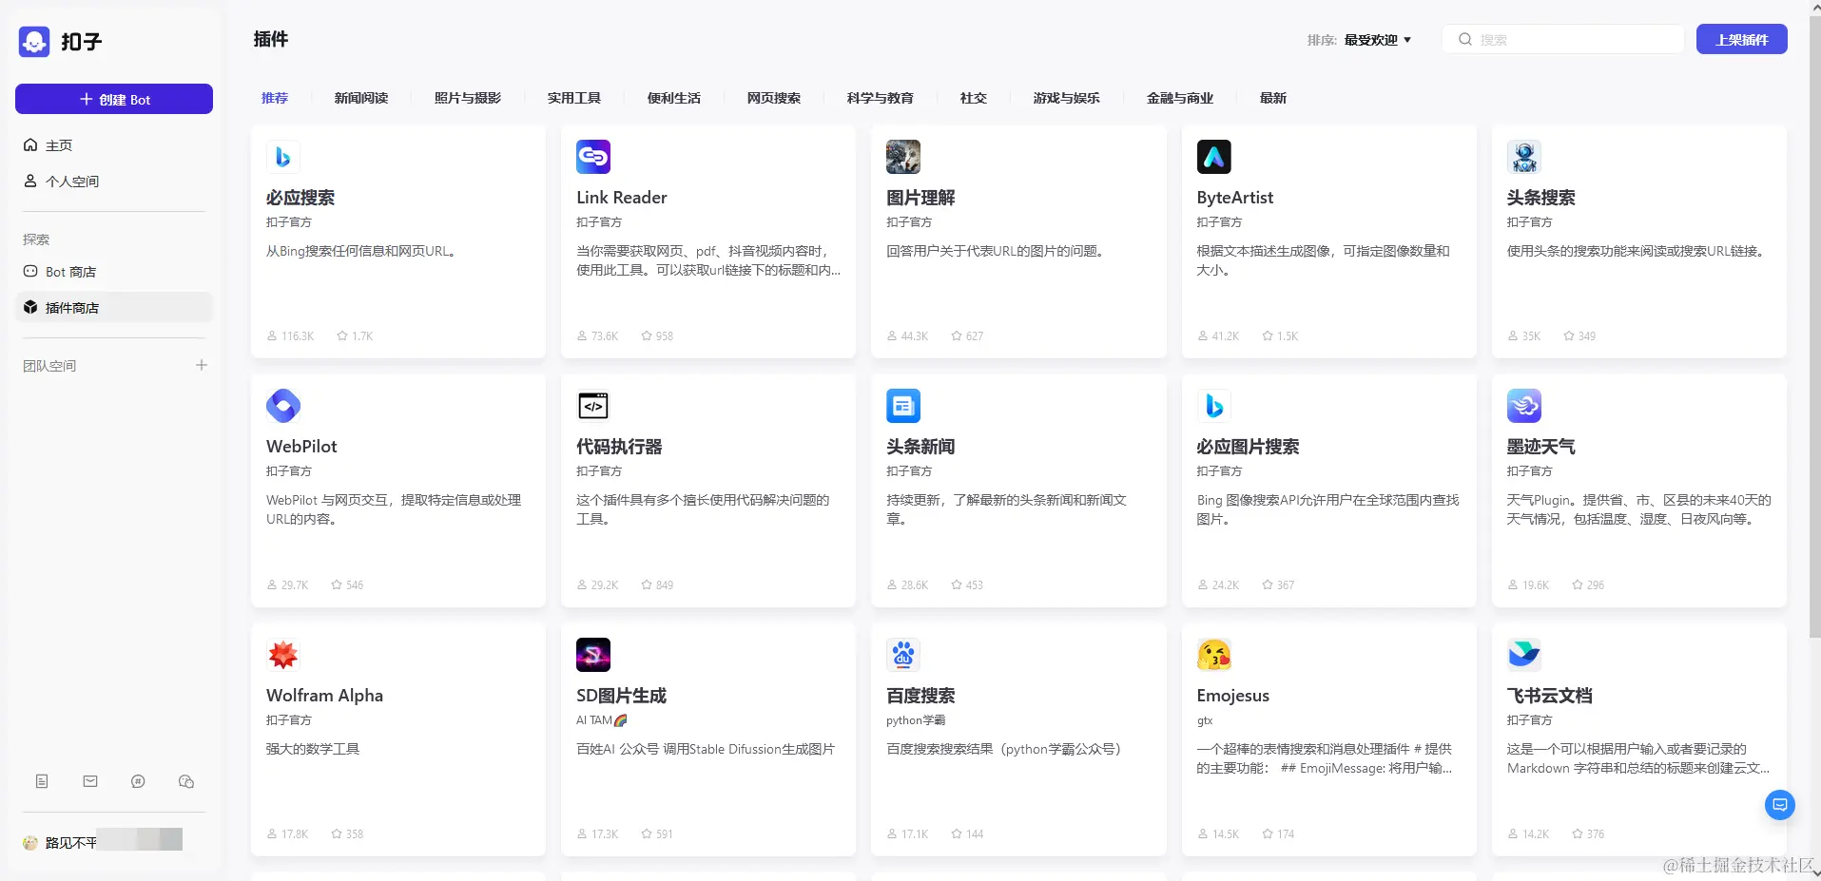Click the star count on 必应搜索 card
Image resolution: width=1821 pixels, height=881 pixels.
tap(355, 336)
